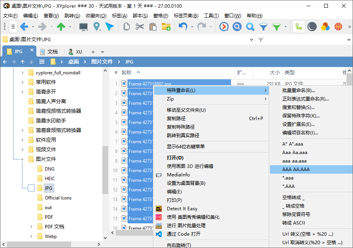The width and height of the screenshot is (353, 248).
Task: Toggle the navigation tree panel icon
Action: pos(299,27)
